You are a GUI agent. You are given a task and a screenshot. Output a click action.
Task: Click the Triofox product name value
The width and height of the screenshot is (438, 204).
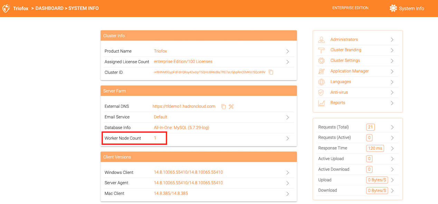(x=160, y=51)
